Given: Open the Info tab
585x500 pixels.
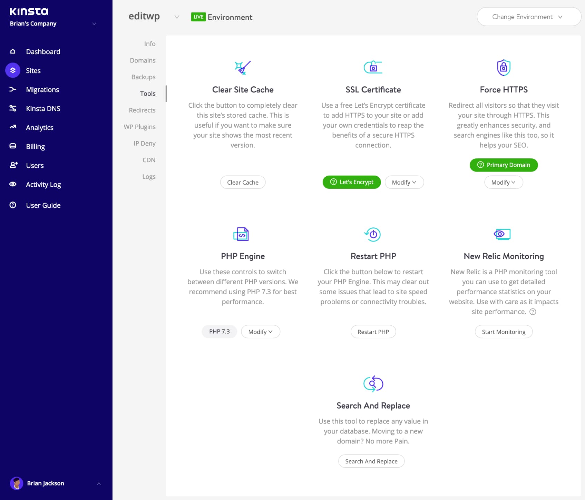Looking at the screenshot, I should coord(150,44).
